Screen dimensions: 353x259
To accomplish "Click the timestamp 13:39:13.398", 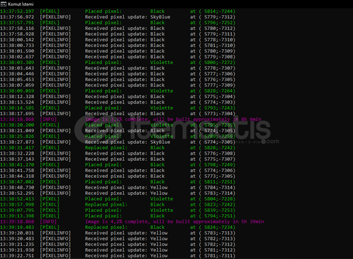I will click(17, 216).
